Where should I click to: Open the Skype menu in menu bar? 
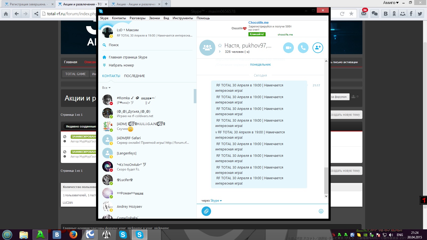click(x=104, y=18)
